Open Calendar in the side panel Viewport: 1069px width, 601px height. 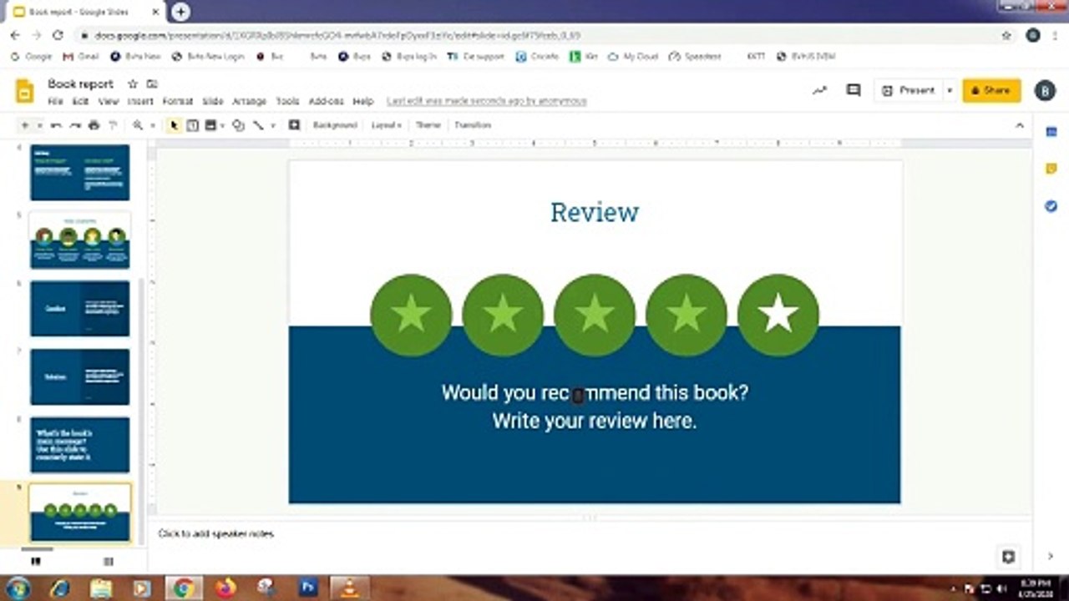tap(1051, 132)
